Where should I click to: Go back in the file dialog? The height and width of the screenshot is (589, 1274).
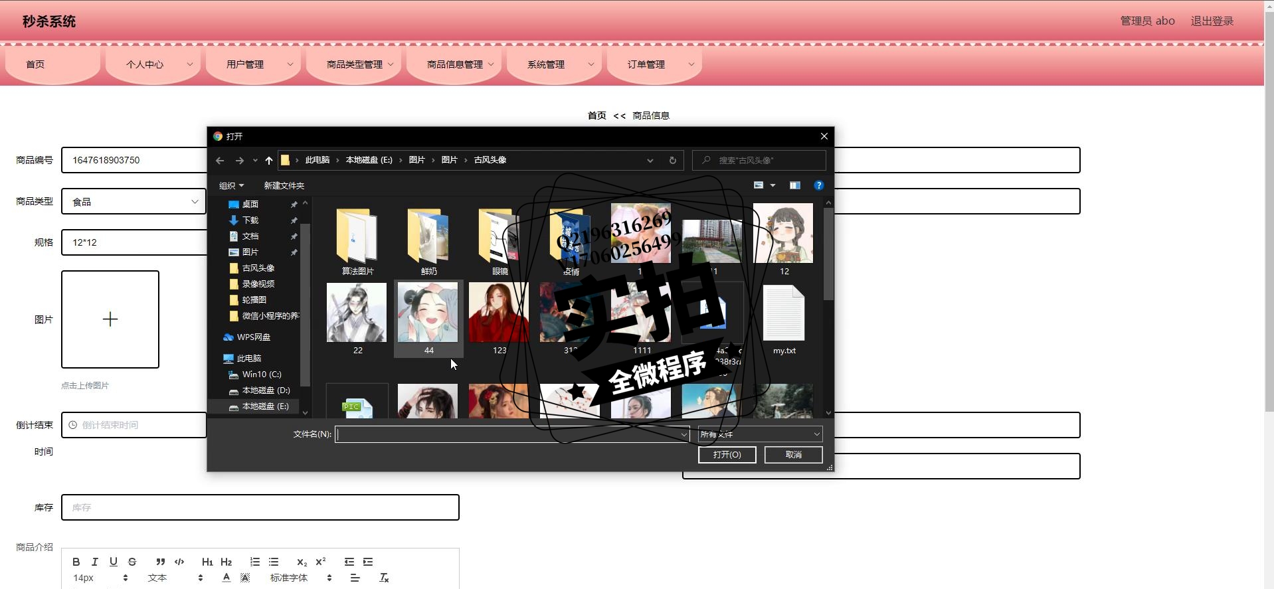pyautogui.click(x=220, y=160)
